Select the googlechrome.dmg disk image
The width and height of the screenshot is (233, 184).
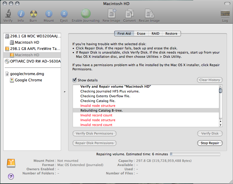point(32,74)
